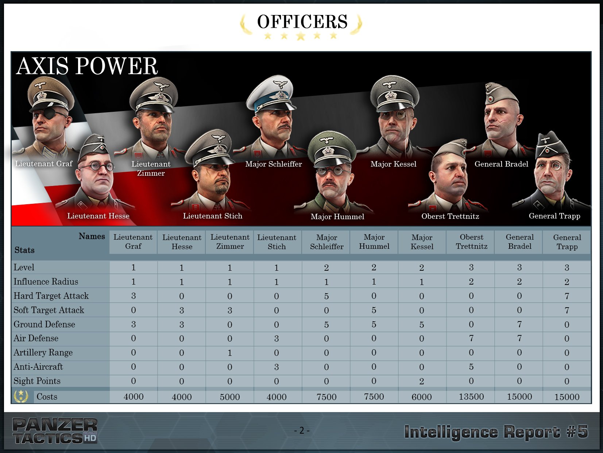Viewport: 603px width, 453px height.
Task: Click the Hard Target Attack row label
Action: [x=51, y=296]
